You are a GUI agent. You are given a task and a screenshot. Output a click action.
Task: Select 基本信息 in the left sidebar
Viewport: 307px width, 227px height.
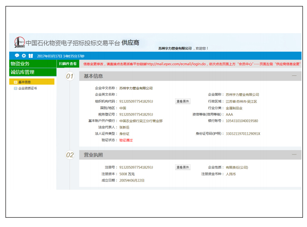pyautogui.click(x=32, y=82)
